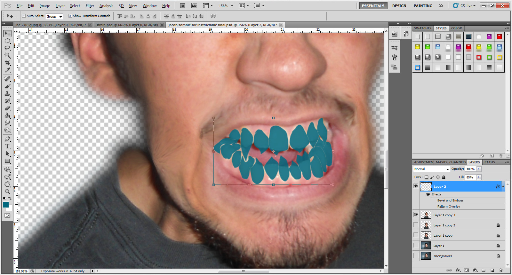
Task: Select the Horizontal Type tool
Action: point(7,146)
